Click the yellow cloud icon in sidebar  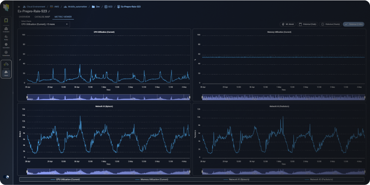[x=6, y=64]
